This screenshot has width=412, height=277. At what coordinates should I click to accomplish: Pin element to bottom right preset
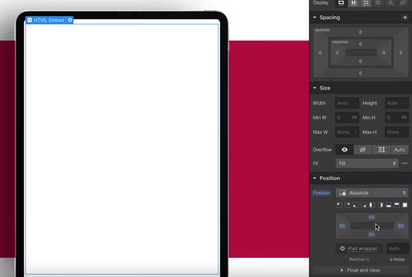(x=363, y=205)
